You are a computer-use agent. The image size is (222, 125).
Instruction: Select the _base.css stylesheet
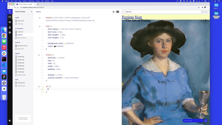(20, 32)
